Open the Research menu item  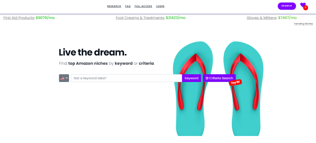114,6
